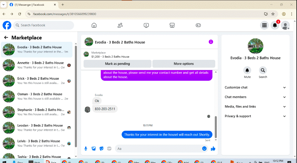Click the 'Thanks for your interest' sent message
The image size is (297, 163).
coord(167,135)
